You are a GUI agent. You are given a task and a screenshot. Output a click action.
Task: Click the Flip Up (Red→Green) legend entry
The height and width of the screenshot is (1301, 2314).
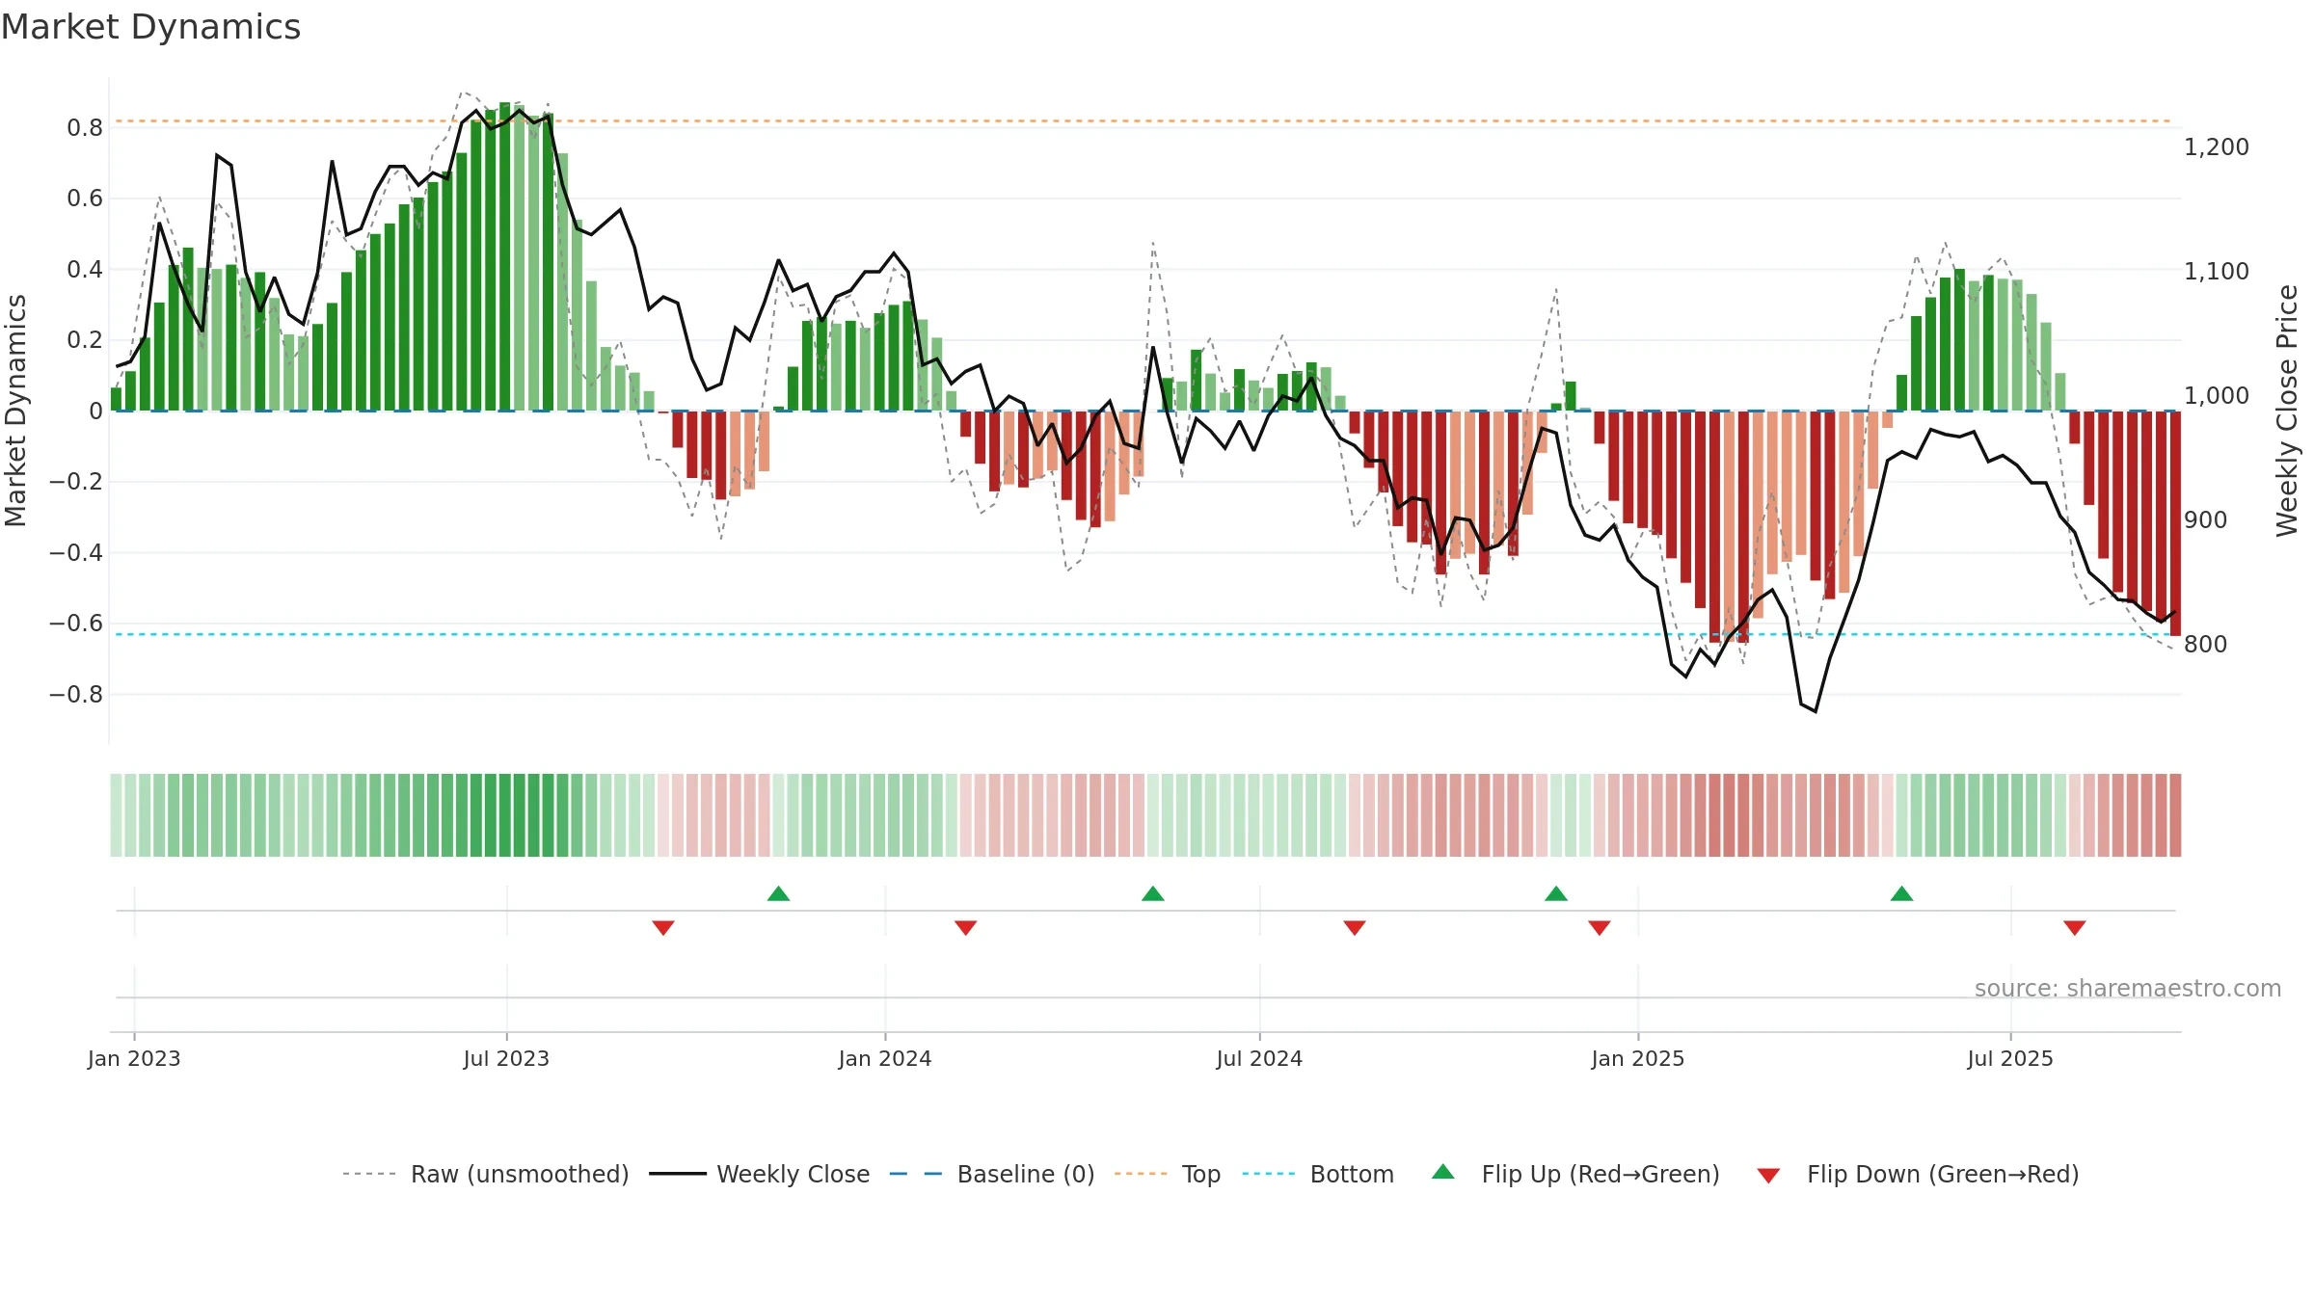(x=1575, y=1174)
